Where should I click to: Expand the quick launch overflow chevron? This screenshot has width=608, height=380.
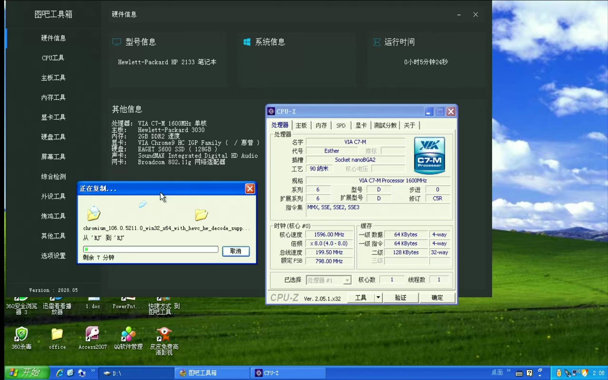pos(93,371)
